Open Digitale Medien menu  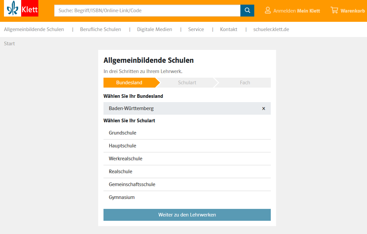coord(155,29)
